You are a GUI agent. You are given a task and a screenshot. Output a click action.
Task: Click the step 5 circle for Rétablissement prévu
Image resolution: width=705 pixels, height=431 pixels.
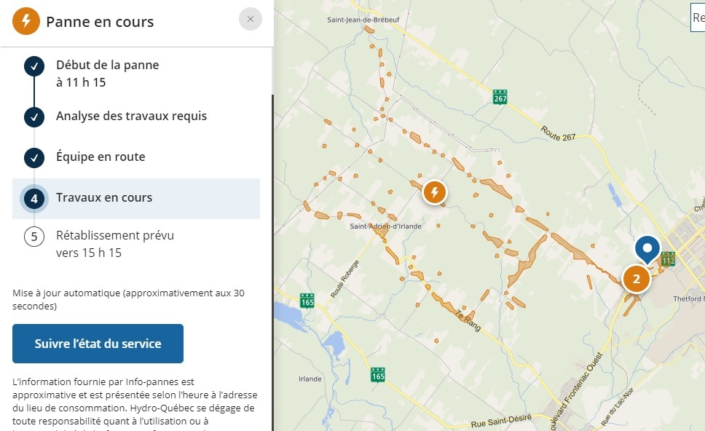coord(34,237)
